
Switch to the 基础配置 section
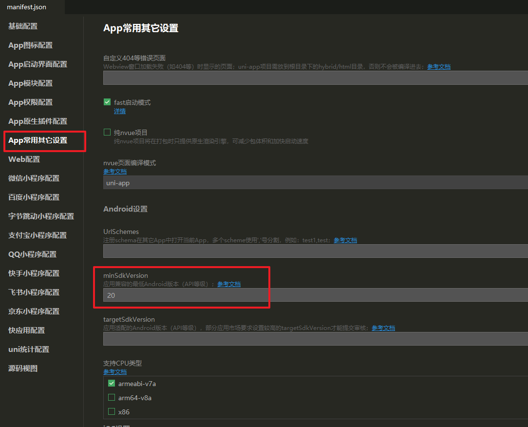(x=22, y=26)
